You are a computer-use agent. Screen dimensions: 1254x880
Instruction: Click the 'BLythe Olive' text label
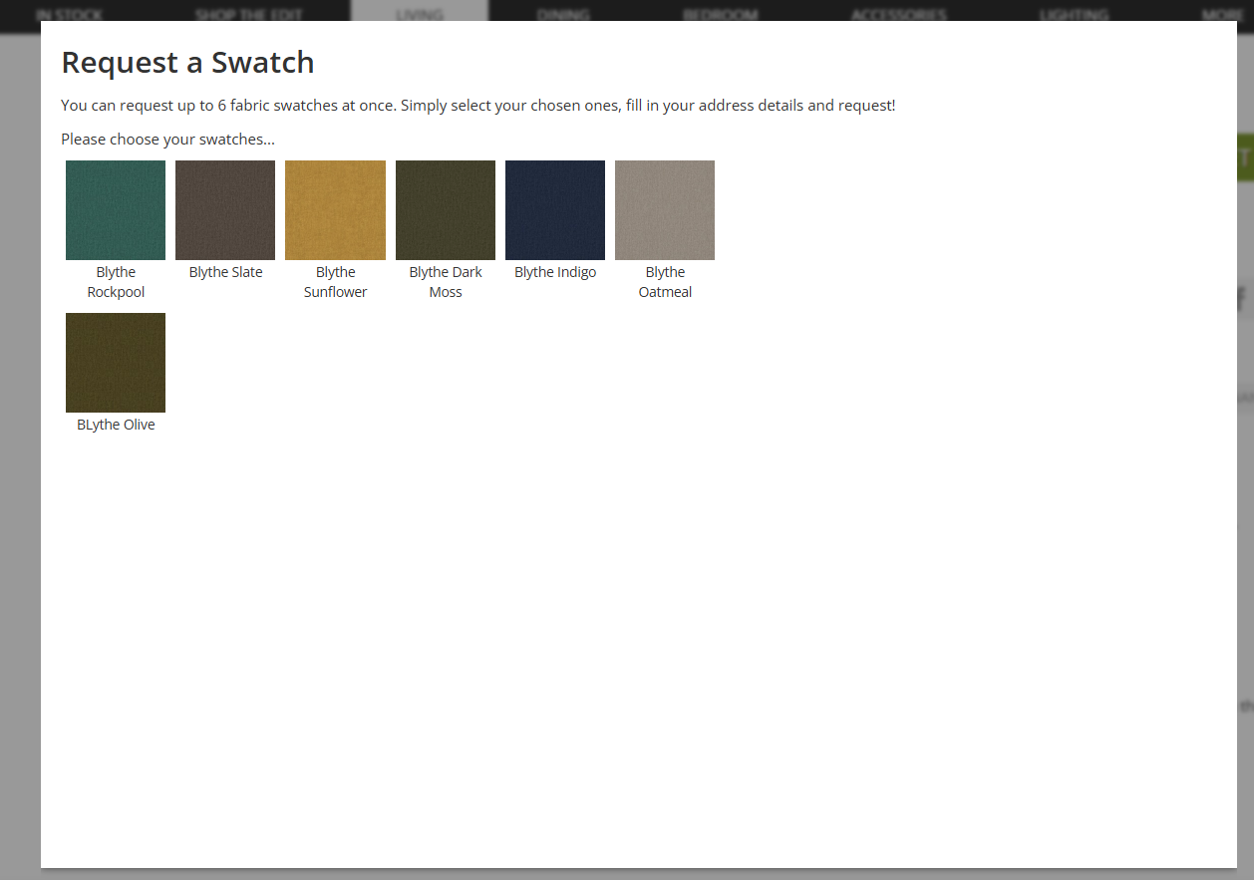(116, 425)
